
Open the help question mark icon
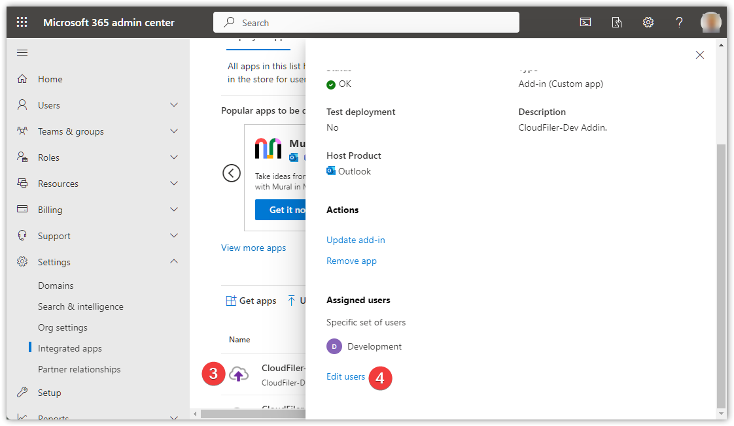click(x=679, y=22)
